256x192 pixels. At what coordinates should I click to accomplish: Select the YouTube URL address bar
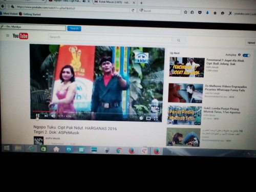(x=72, y=8)
